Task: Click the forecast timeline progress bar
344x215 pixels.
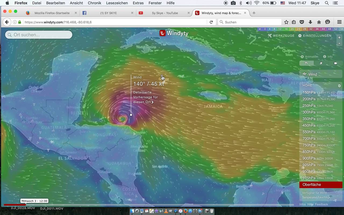Action: [x=149, y=205]
